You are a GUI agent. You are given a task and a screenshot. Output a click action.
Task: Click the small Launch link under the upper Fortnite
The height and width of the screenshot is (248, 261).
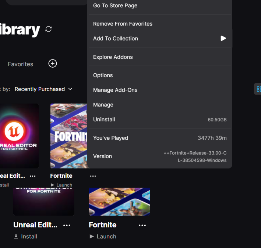(x=61, y=185)
